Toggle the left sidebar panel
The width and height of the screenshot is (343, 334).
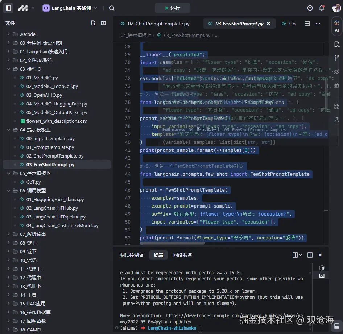(9, 8)
